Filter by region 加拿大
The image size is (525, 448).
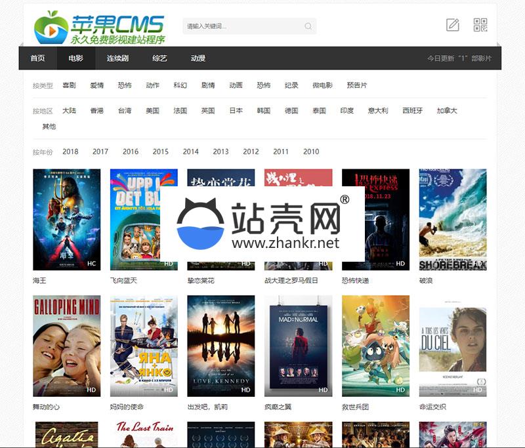point(448,111)
